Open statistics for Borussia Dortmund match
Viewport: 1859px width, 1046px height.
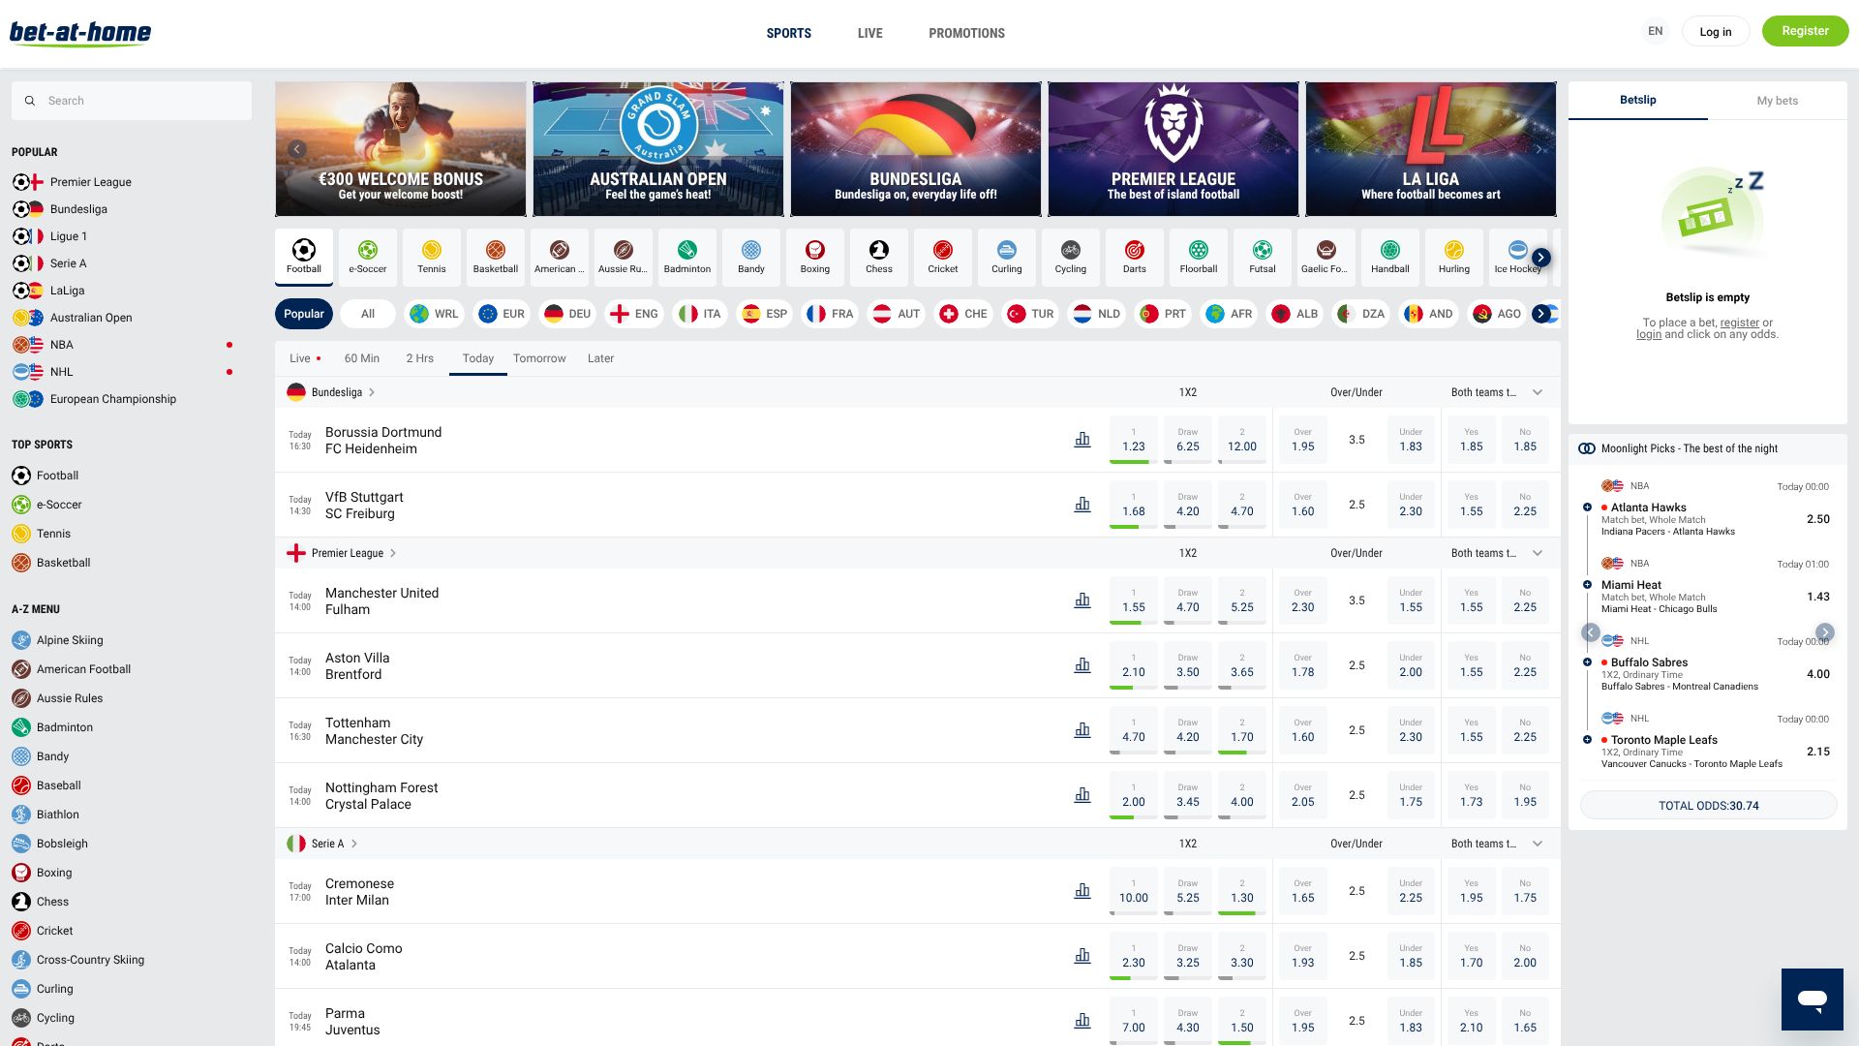pos(1082,440)
